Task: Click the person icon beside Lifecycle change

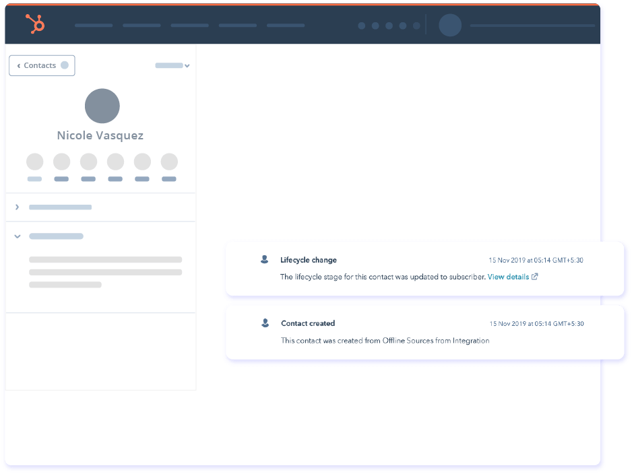Action: [x=265, y=259]
